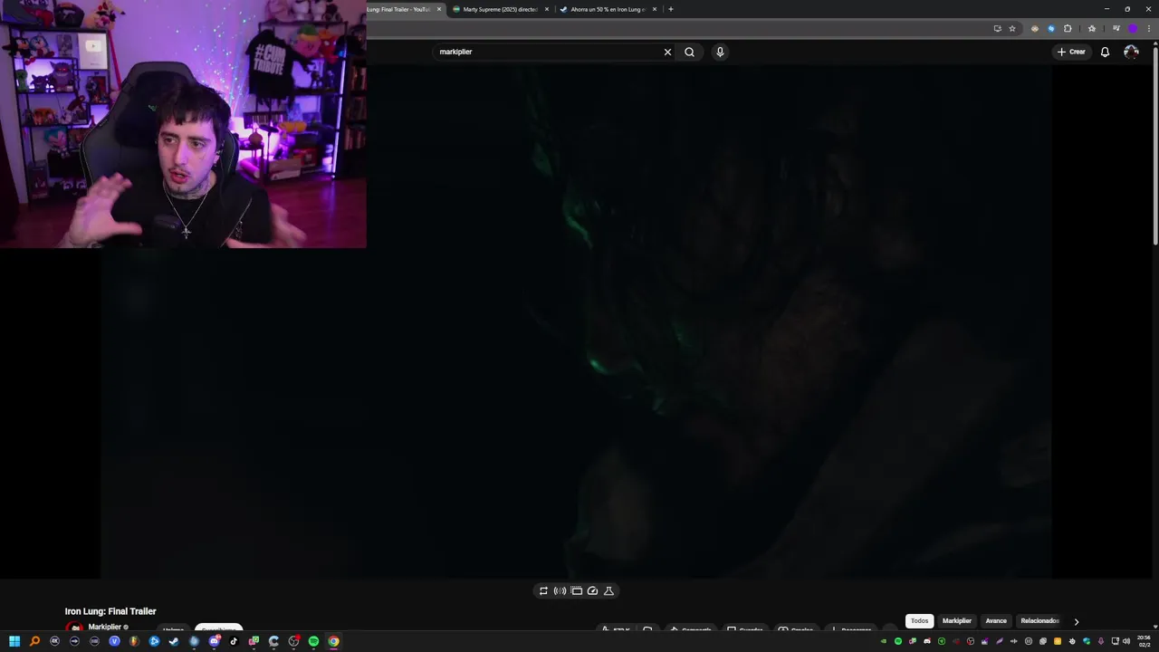1159x652 pixels.
Task: Bookmark this page with the star icon
Action: pyautogui.click(x=1012, y=28)
